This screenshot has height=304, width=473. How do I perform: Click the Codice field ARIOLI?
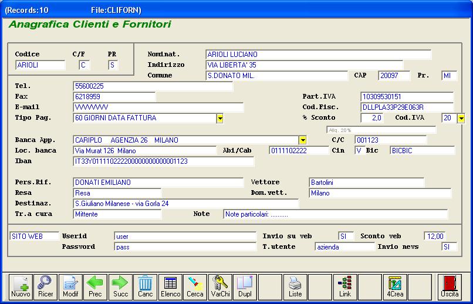pyautogui.click(x=40, y=65)
